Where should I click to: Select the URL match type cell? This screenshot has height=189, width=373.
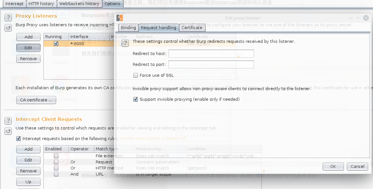(x=100, y=174)
